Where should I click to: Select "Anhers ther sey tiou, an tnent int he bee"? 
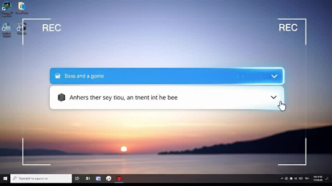(123, 98)
